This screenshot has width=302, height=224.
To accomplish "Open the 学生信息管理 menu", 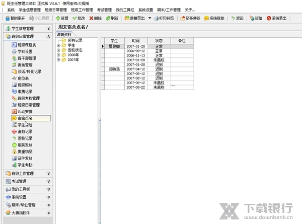I will click(30, 10).
